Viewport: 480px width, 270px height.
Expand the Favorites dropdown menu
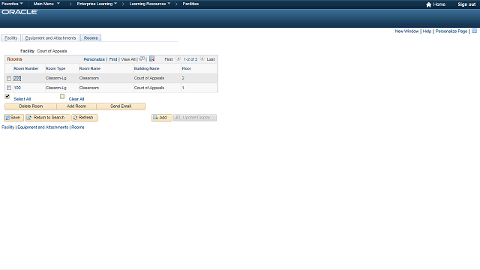[12, 4]
